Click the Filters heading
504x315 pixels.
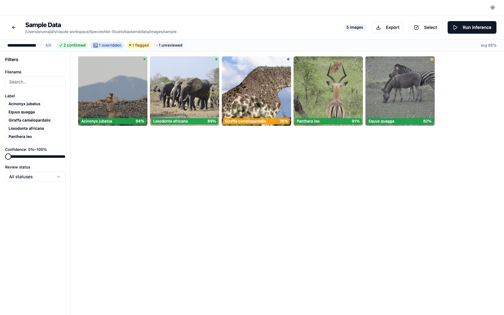(x=12, y=60)
